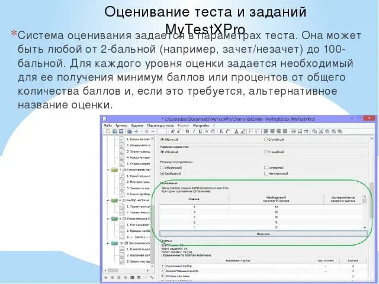Click the text Highlight marker icon

tap(243, 131)
